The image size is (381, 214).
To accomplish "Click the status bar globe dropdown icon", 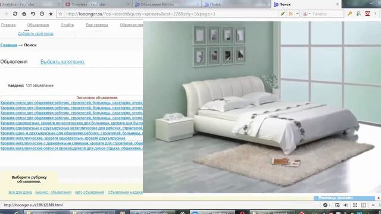I will click(326, 205).
